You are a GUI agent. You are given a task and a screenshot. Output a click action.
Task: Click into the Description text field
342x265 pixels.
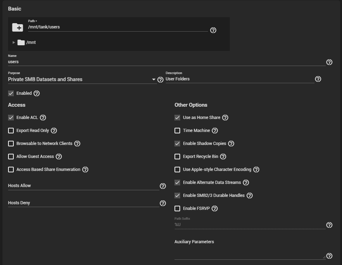click(x=239, y=79)
